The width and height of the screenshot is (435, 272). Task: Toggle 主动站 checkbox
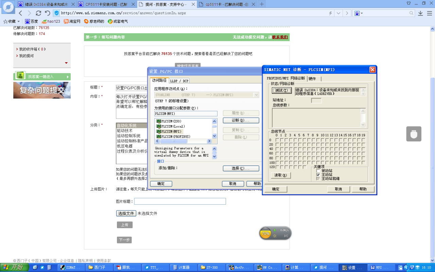click(318, 174)
